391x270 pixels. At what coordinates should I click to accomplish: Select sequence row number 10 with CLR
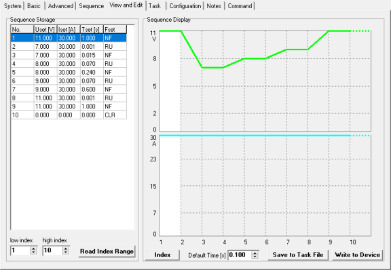click(69, 115)
